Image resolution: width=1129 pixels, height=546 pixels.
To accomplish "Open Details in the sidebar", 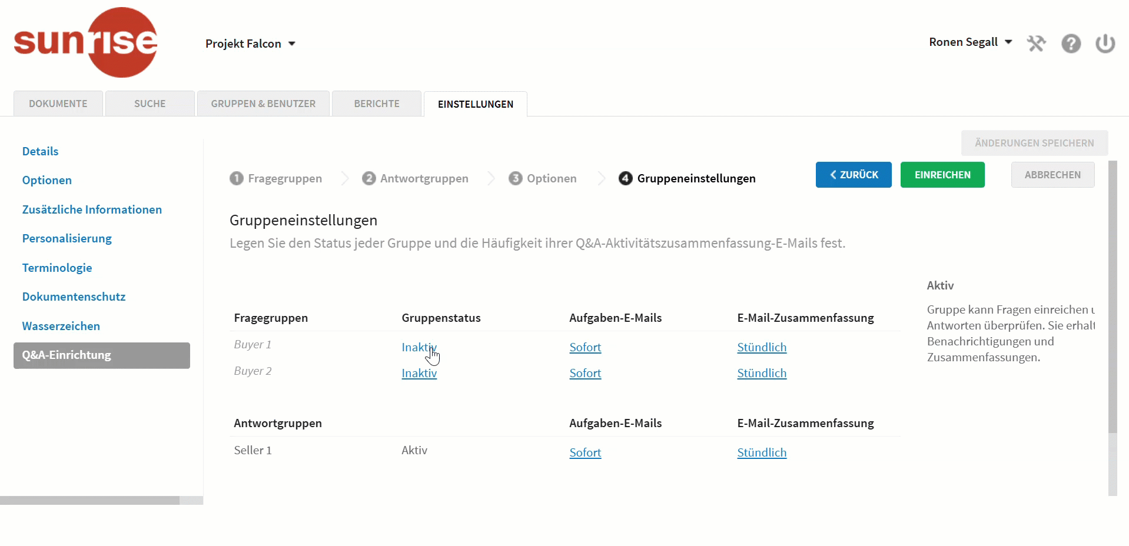I will click(41, 151).
